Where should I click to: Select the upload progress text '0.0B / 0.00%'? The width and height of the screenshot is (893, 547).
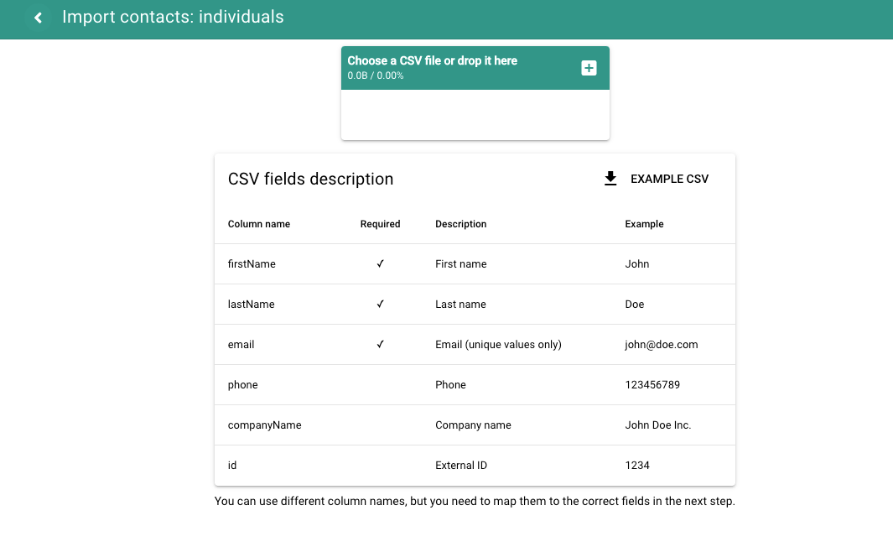(376, 76)
